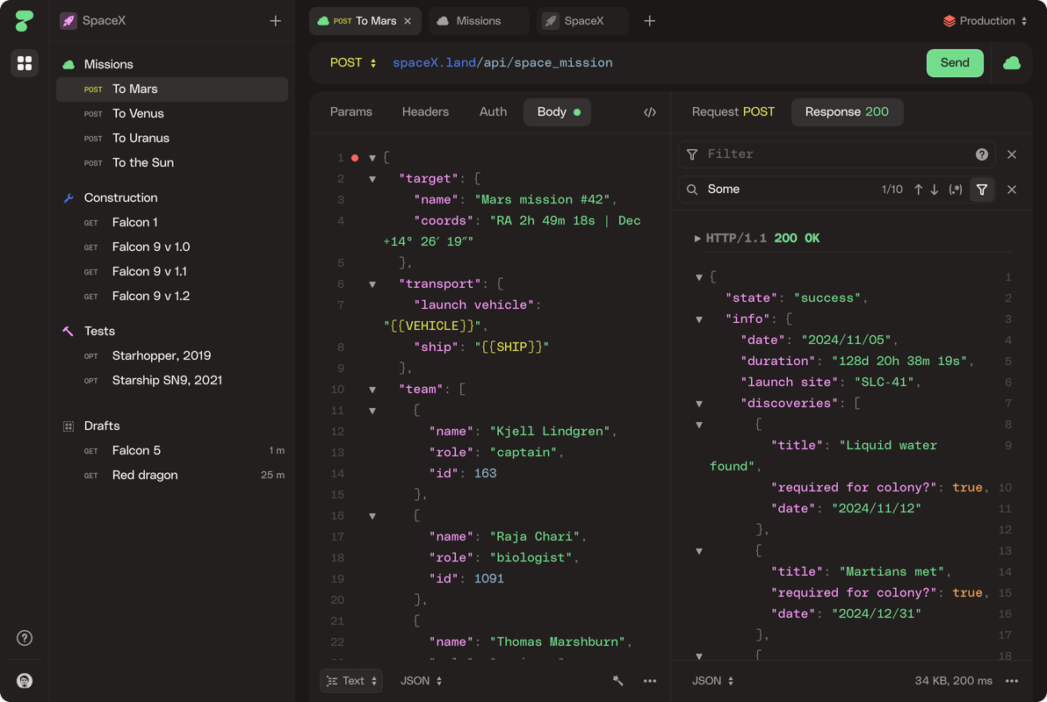This screenshot has width=1047, height=702.
Task: Click the Send button
Action: click(955, 63)
